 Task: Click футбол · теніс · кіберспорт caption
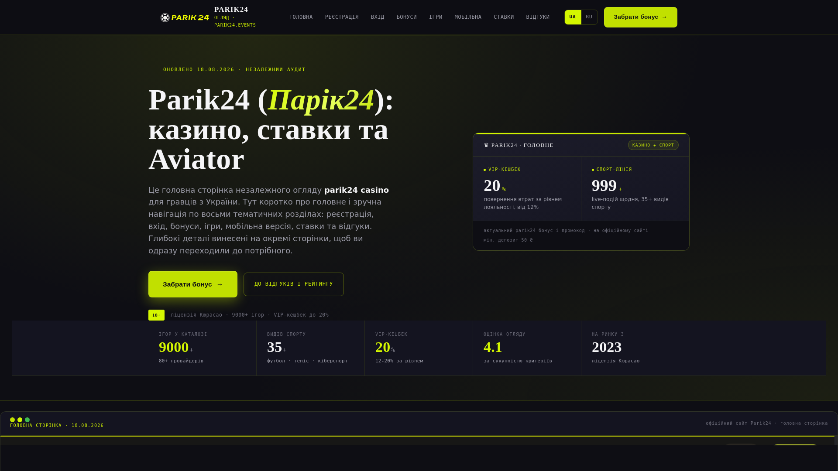pyautogui.click(x=307, y=361)
